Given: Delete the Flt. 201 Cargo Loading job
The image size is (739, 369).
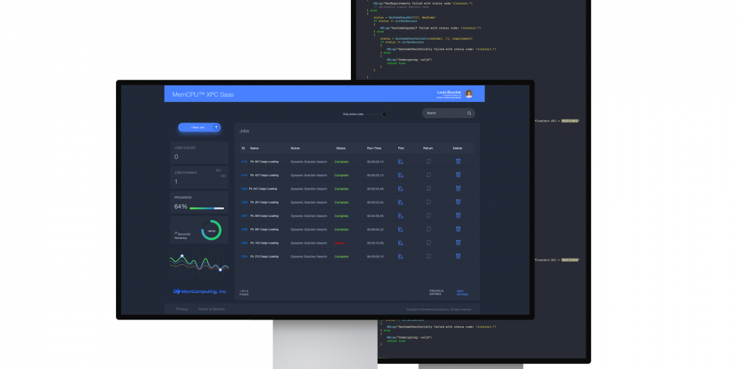Looking at the screenshot, I should (458, 201).
